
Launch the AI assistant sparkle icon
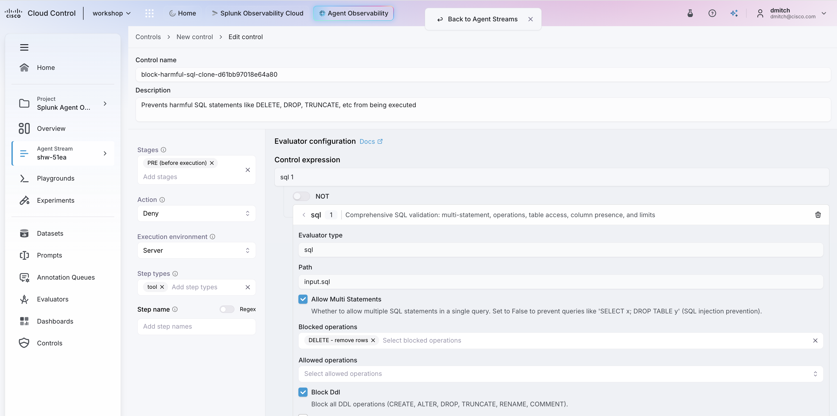(734, 13)
